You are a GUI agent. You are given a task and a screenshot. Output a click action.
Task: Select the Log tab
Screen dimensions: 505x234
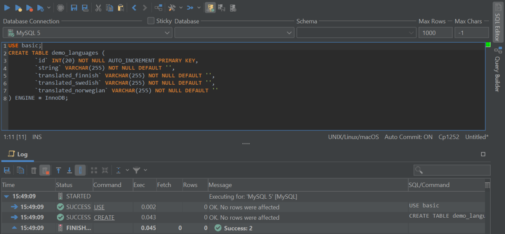17,154
